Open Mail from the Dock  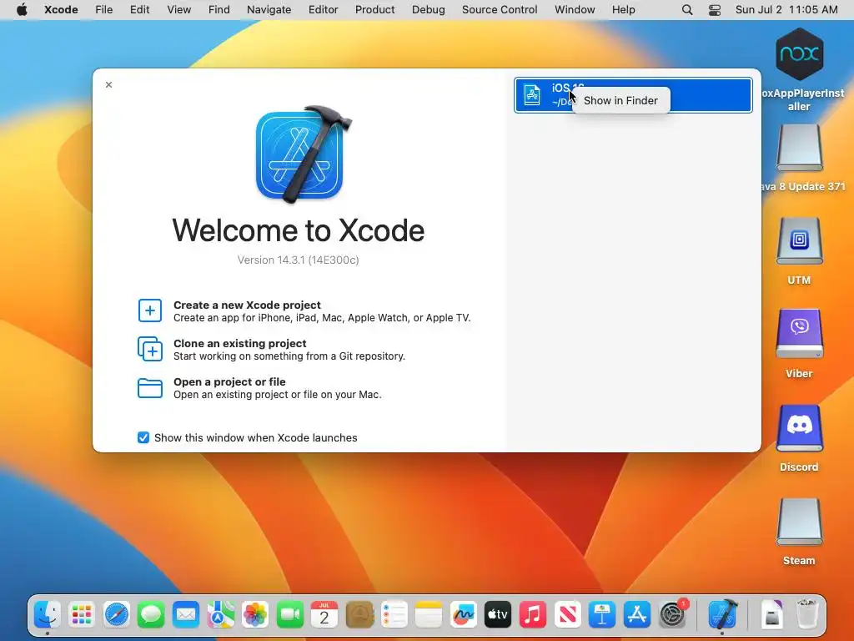click(186, 615)
